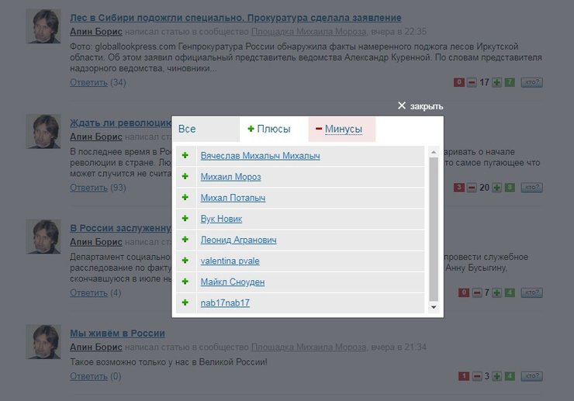Open article Лес в Сибири подожгли специально

point(235,18)
